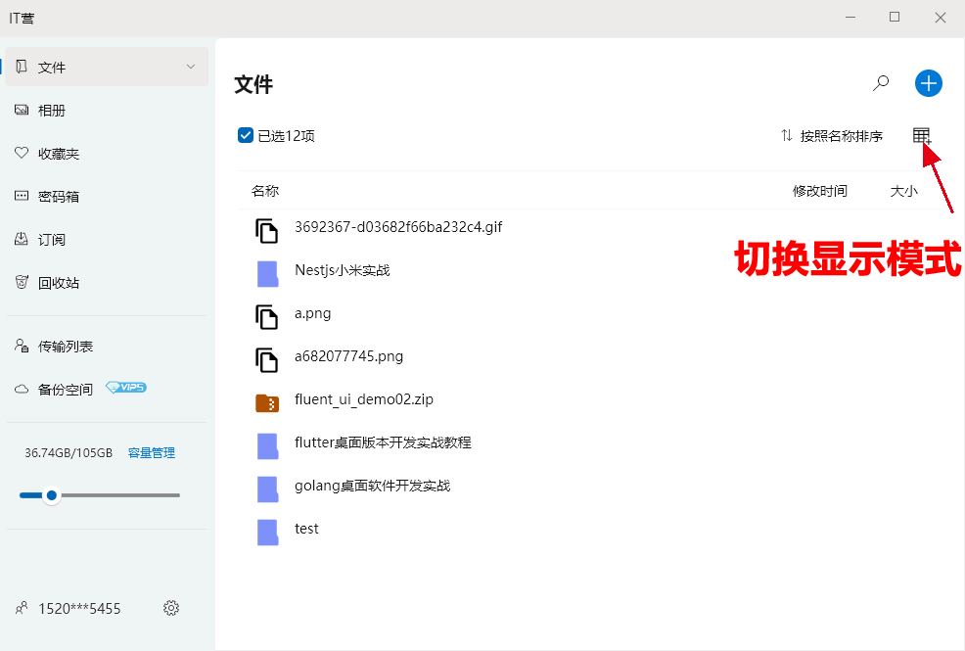
Task: Click the file icon of a682077745.png
Action: [266, 360]
